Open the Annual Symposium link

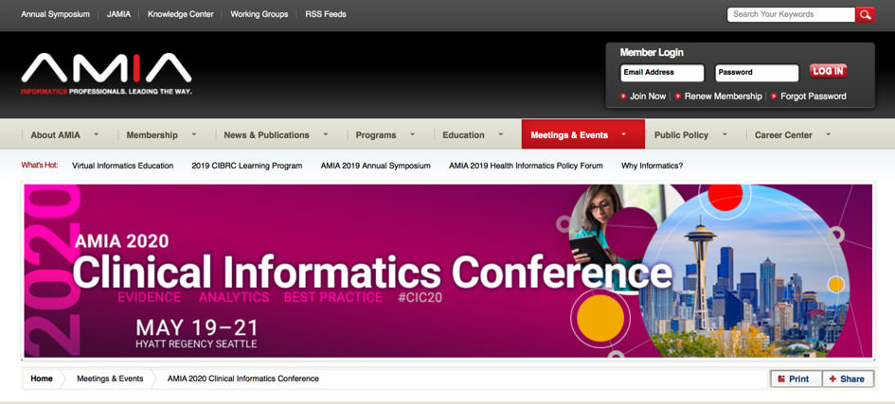55,14
